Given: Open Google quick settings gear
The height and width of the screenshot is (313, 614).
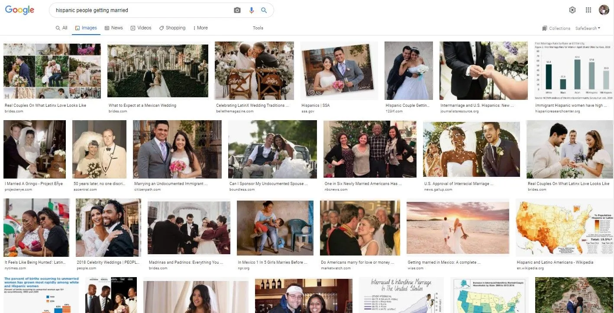Looking at the screenshot, I should click(572, 10).
